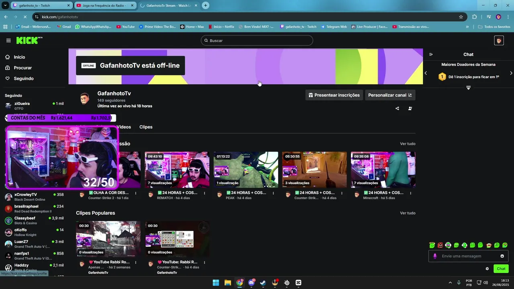Click the KICK logo
The image size is (514, 289).
(x=29, y=40)
